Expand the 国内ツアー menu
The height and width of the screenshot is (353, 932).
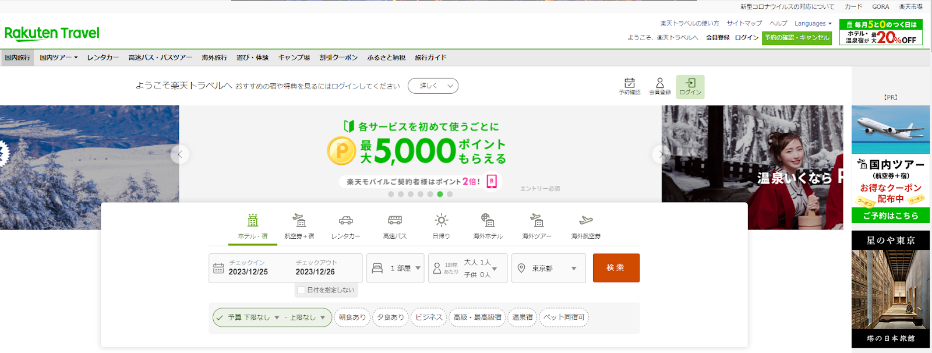58,58
